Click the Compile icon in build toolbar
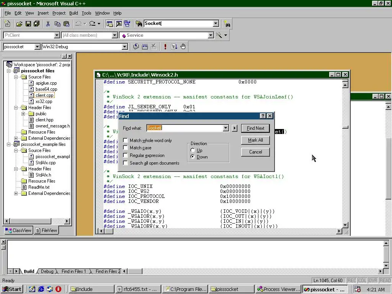This screenshot has height=294, width=392. [136, 46]
